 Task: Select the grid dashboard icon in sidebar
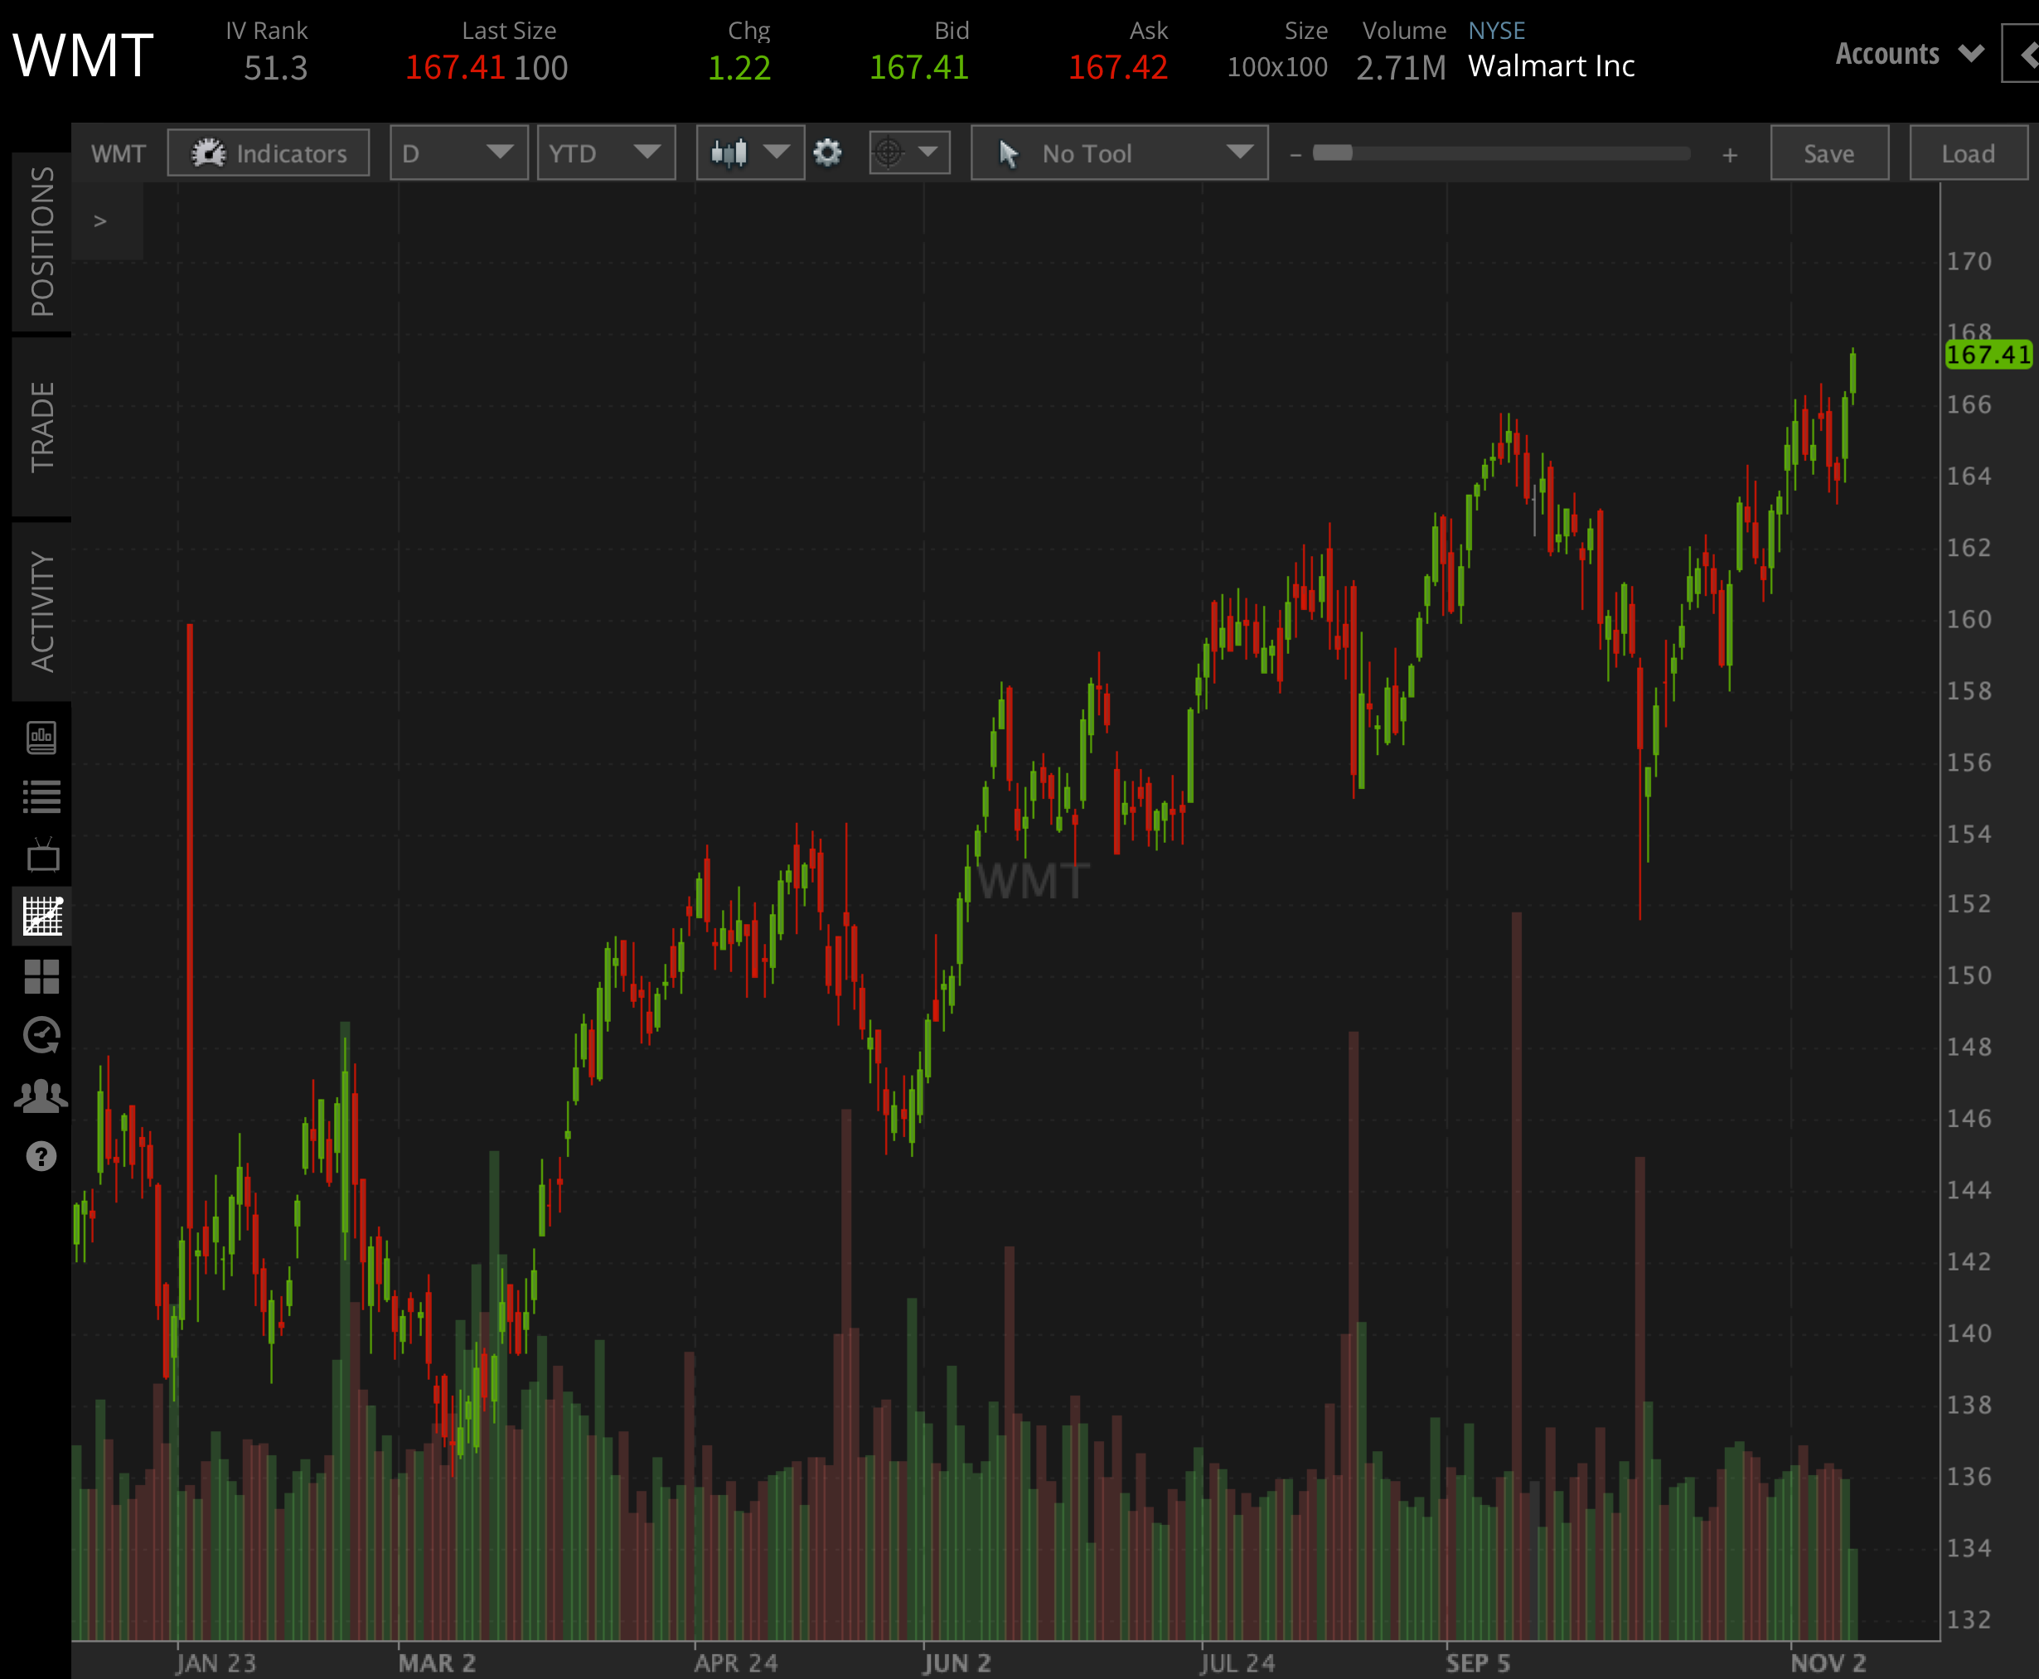click(41, 975)
